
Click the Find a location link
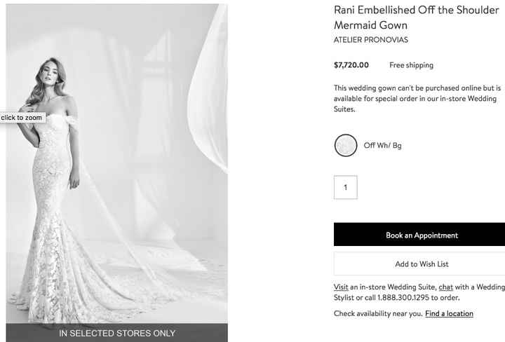(x=449, y=313)
